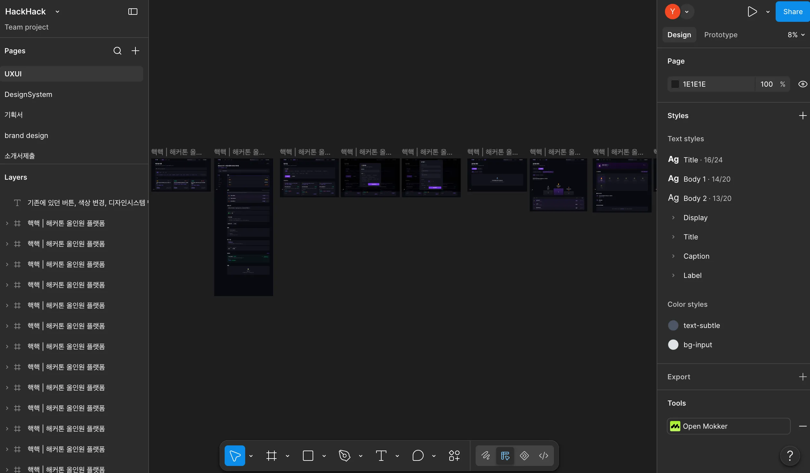This screenshot has width=810, height=473.
Task: Open the Actions and components tool
Action: [x=454, y=455]
